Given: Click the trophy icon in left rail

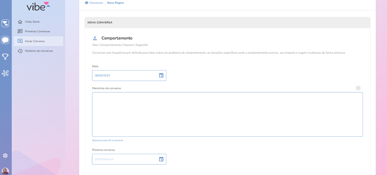Looking at the screenshot, I should [5, 57].
